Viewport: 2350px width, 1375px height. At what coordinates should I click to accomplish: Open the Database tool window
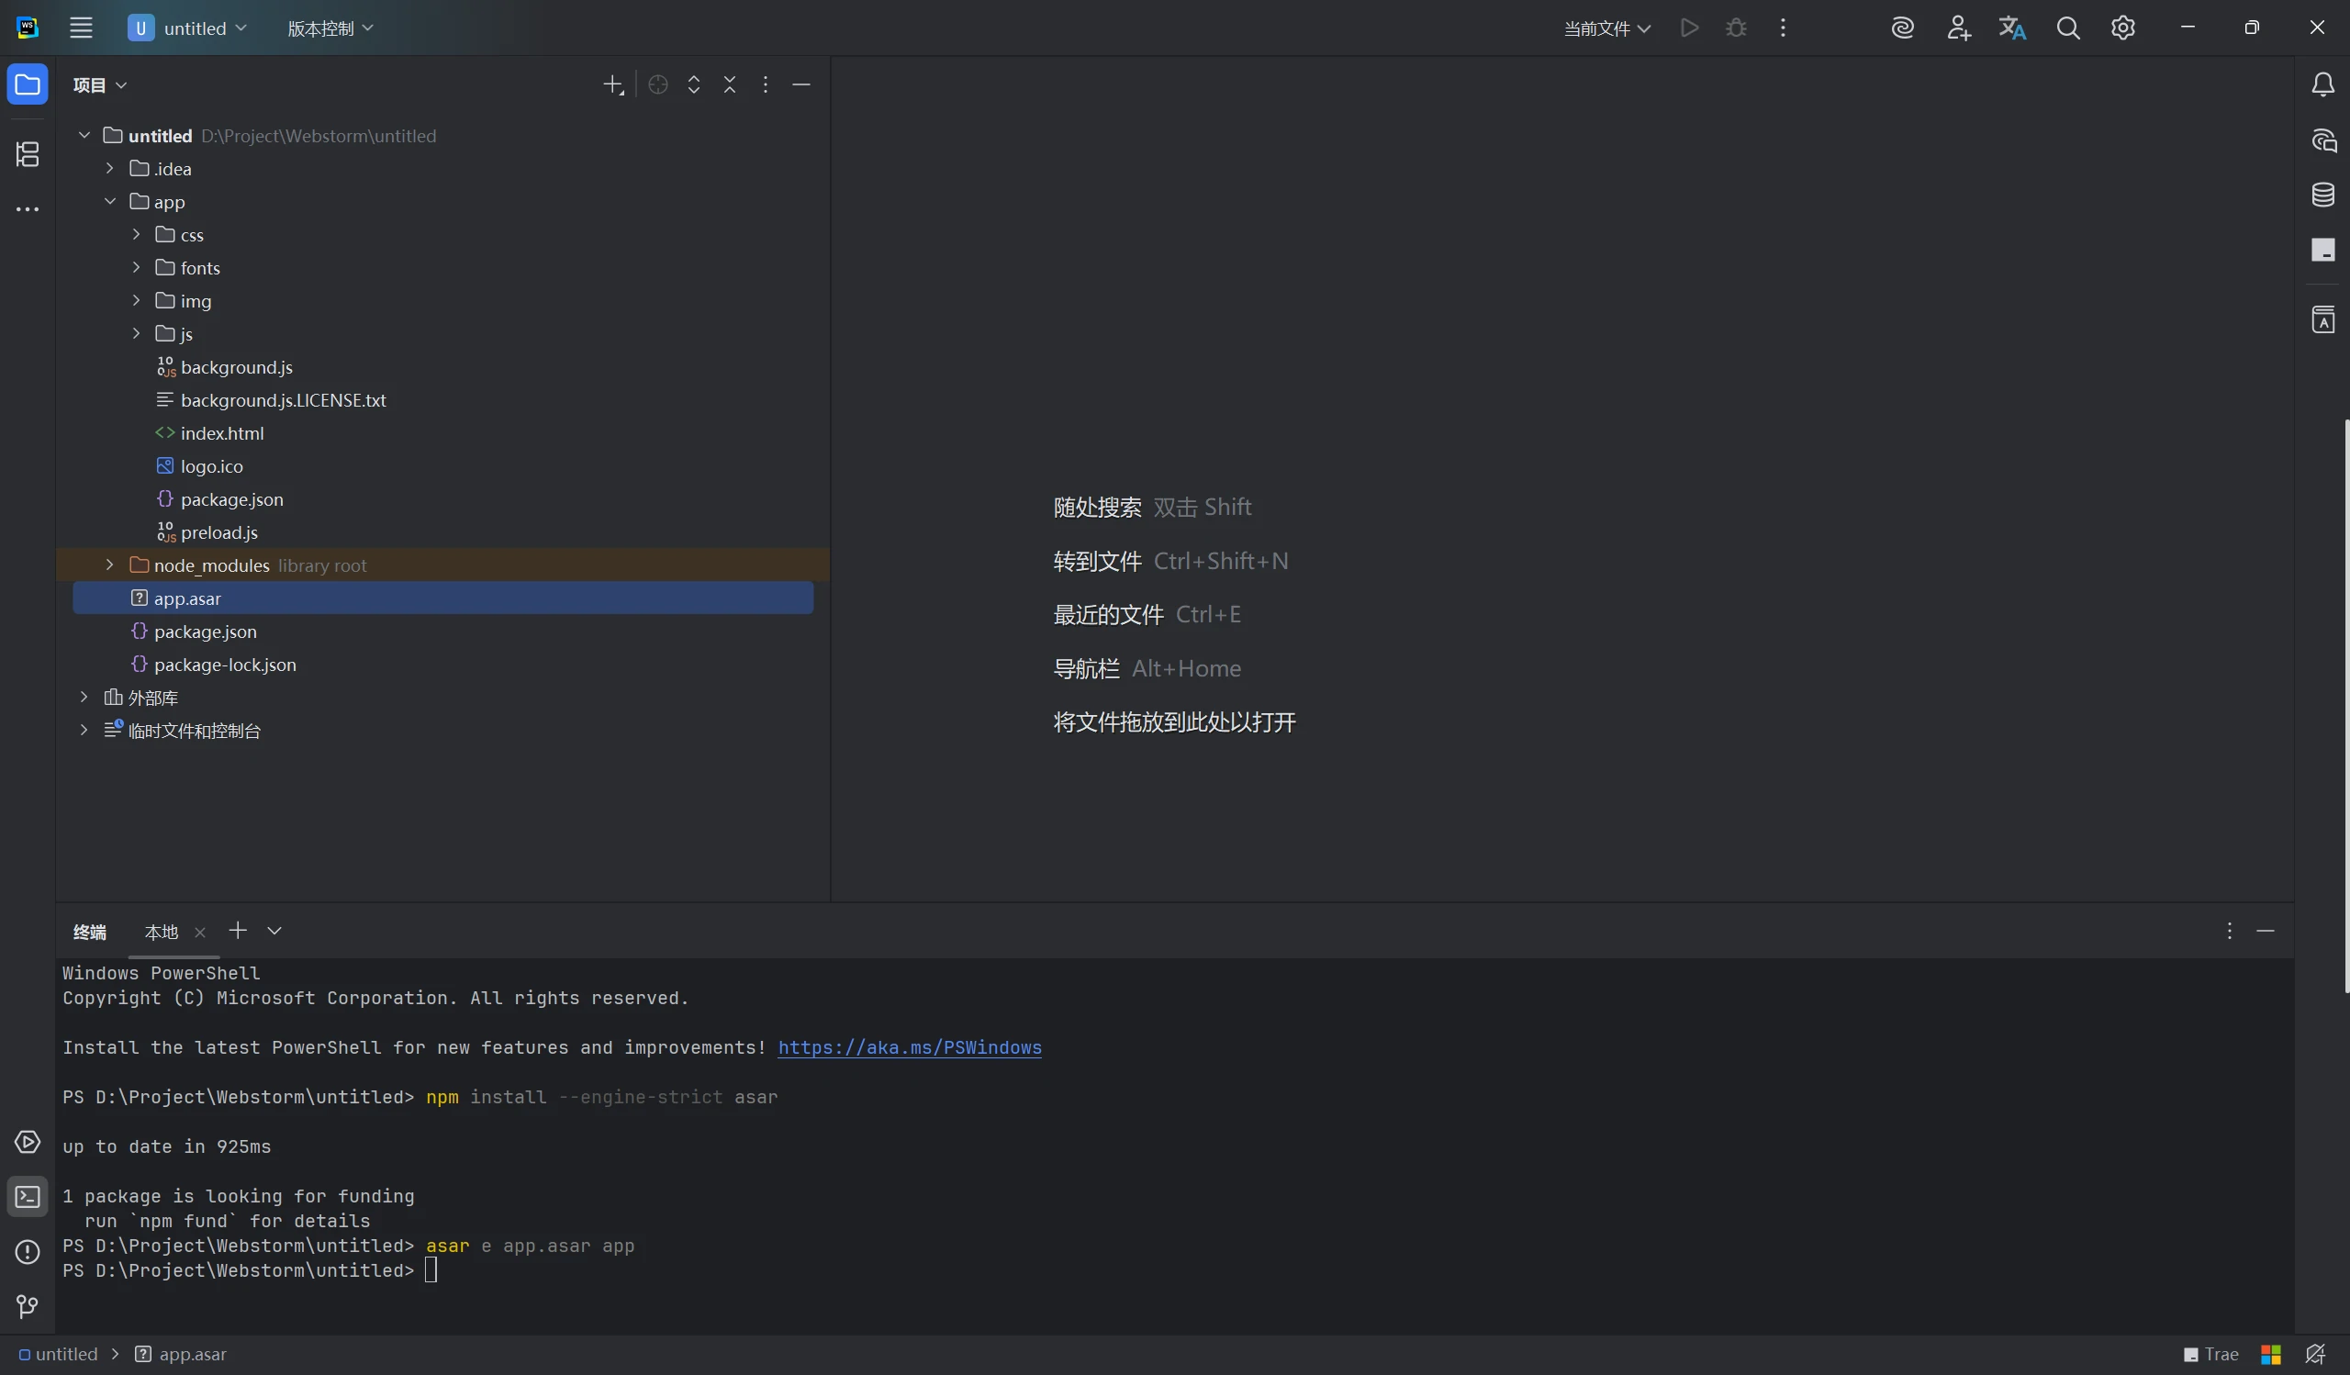pos(2322,195)
